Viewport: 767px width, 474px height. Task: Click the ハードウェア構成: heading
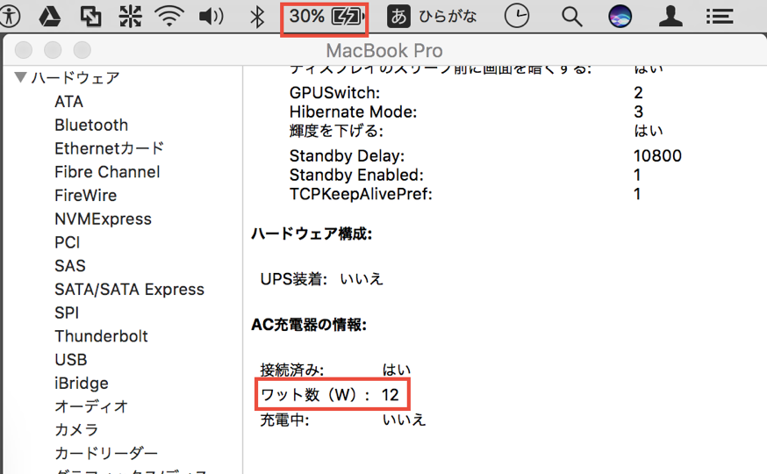point(312,233)
